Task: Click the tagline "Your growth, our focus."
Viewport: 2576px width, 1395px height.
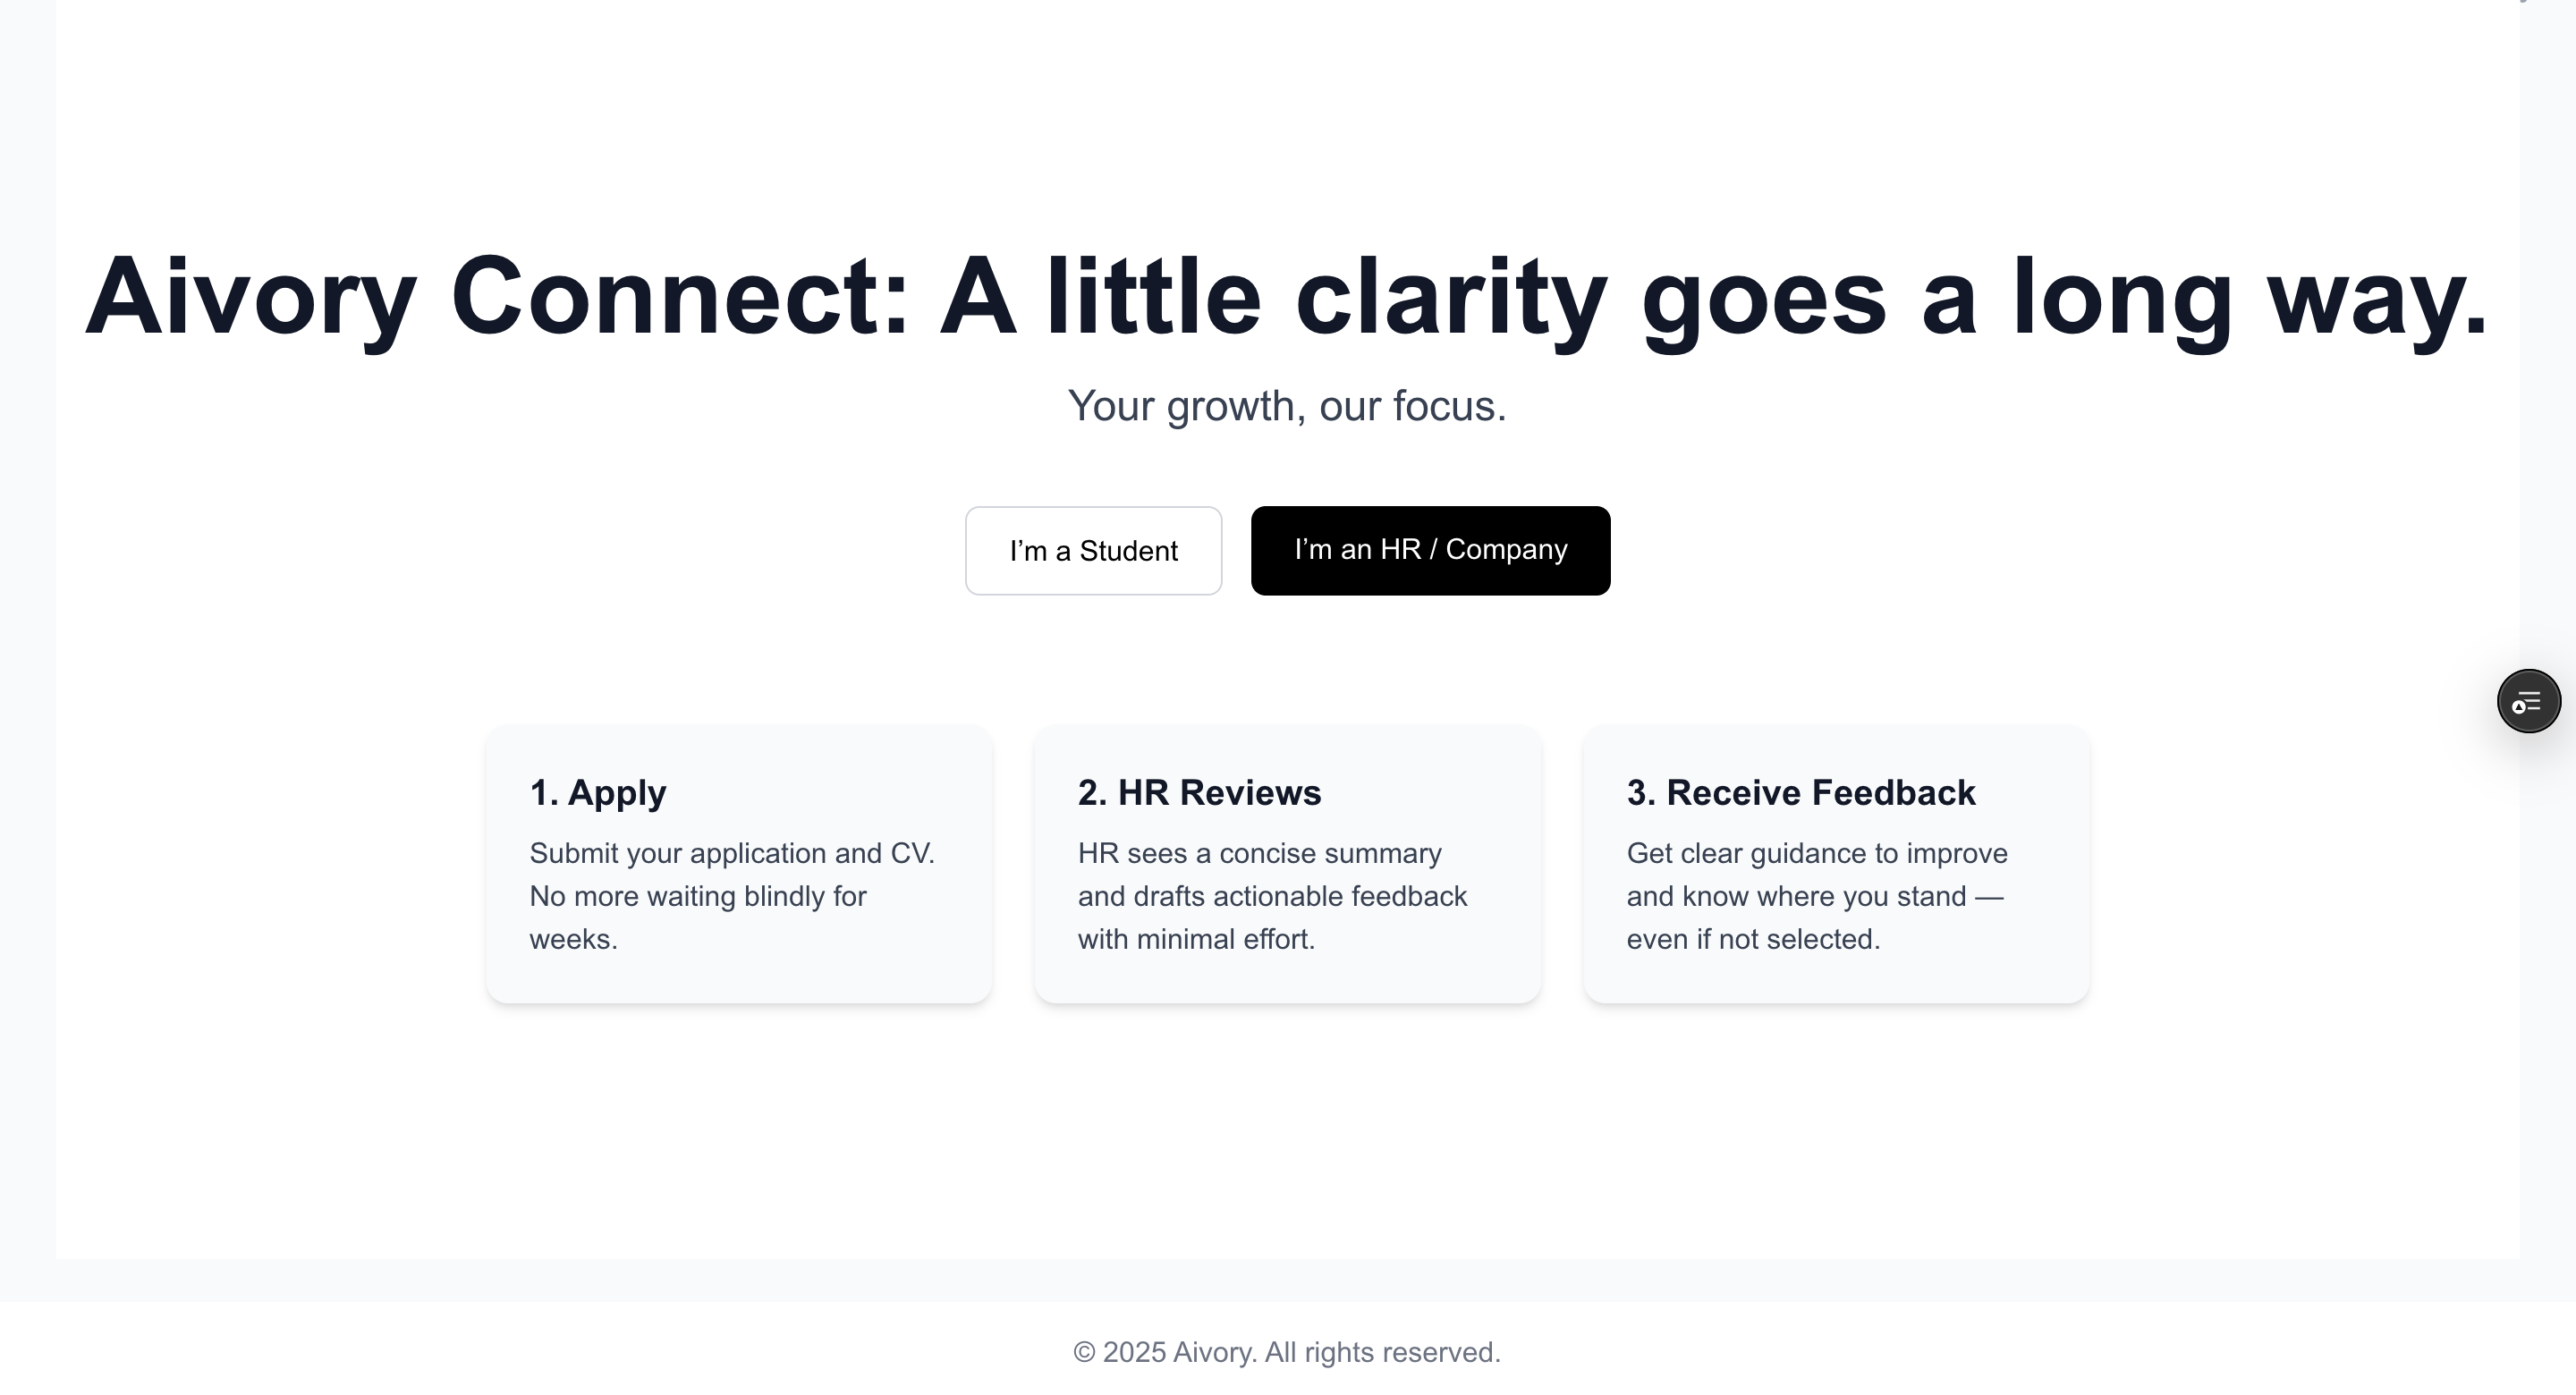Action: click(x=1287, y=406)
